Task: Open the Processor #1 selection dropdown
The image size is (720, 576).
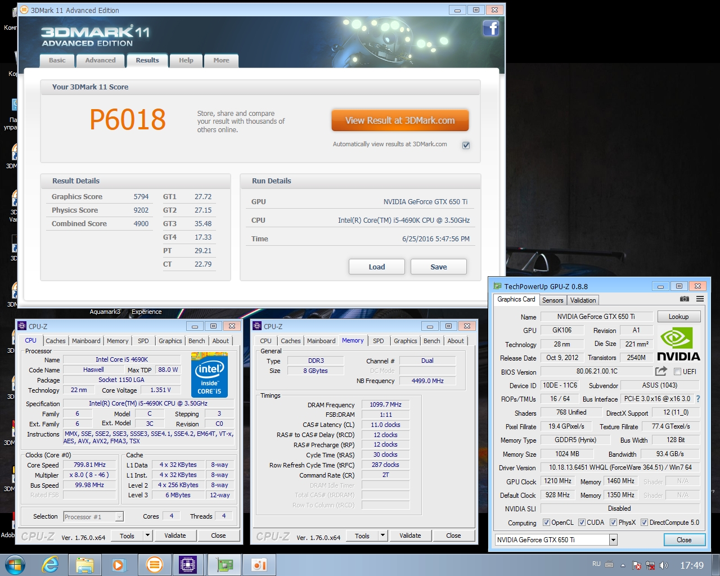Action: pos(119,517)
